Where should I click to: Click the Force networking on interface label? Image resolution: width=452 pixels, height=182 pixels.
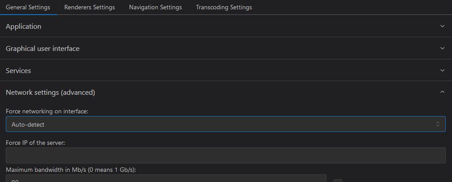47,111
